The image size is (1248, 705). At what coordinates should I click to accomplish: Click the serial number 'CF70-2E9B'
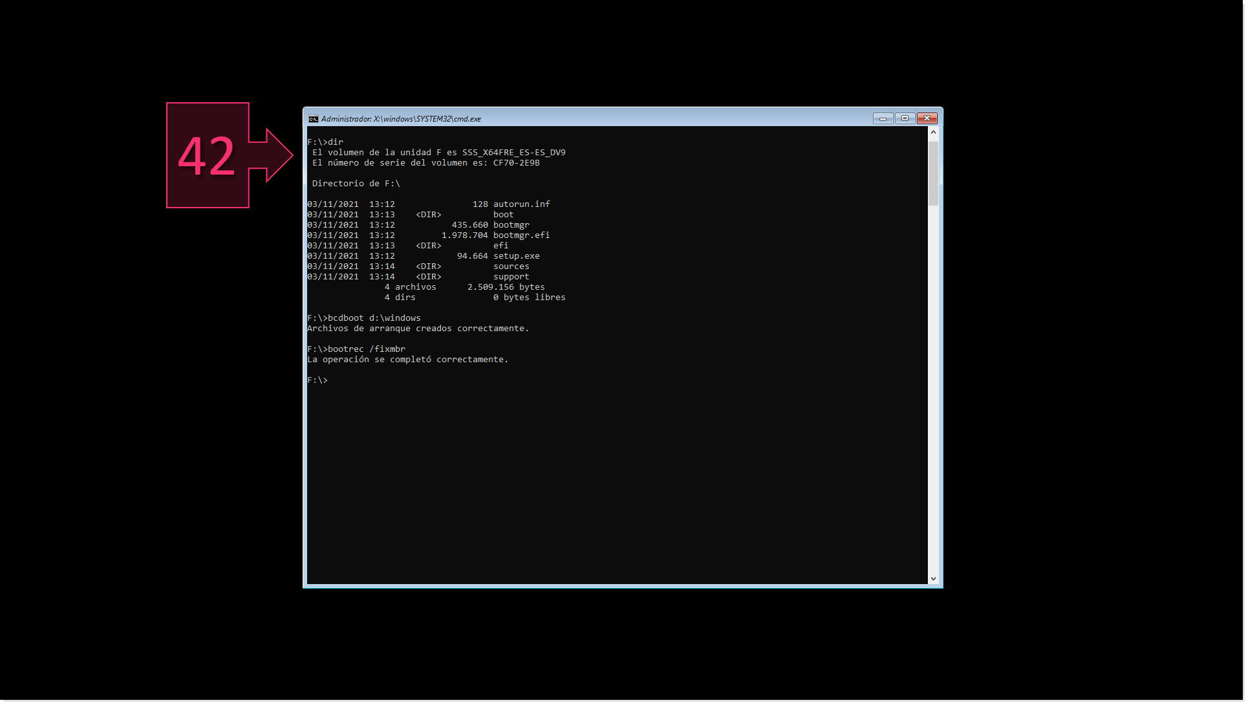[x=516, y=163]
